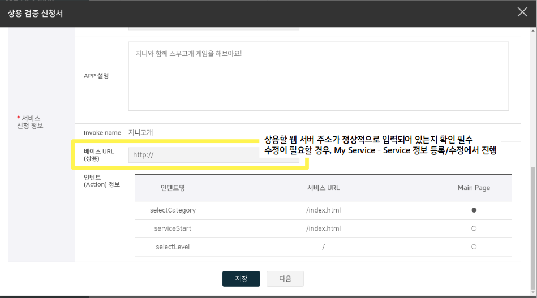Click the Invoke name value 지니고개
Image resolution: width=537 pixels, height=298 pixels.
141,132
